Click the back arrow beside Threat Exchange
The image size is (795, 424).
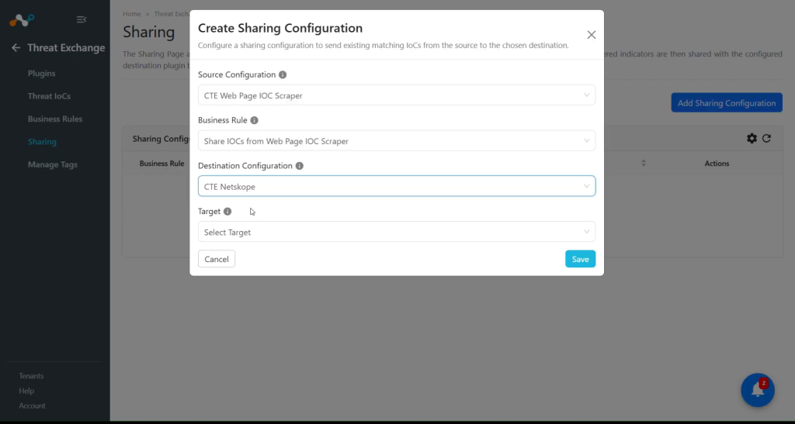(16, 47)
